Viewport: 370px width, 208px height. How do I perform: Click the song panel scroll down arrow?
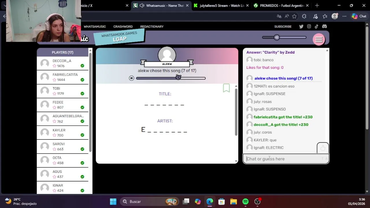(x=236, y=161)
